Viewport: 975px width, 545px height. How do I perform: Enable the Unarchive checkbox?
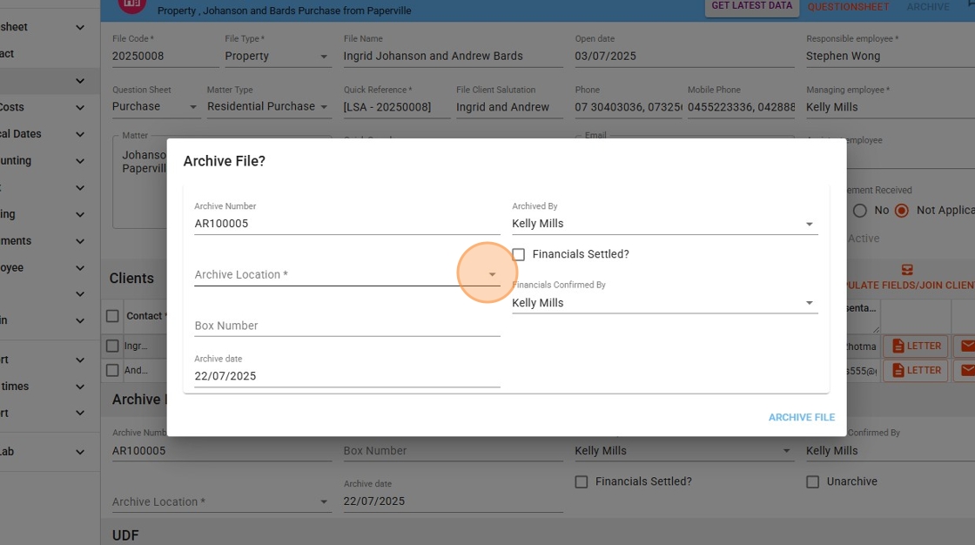pos(812,481)
